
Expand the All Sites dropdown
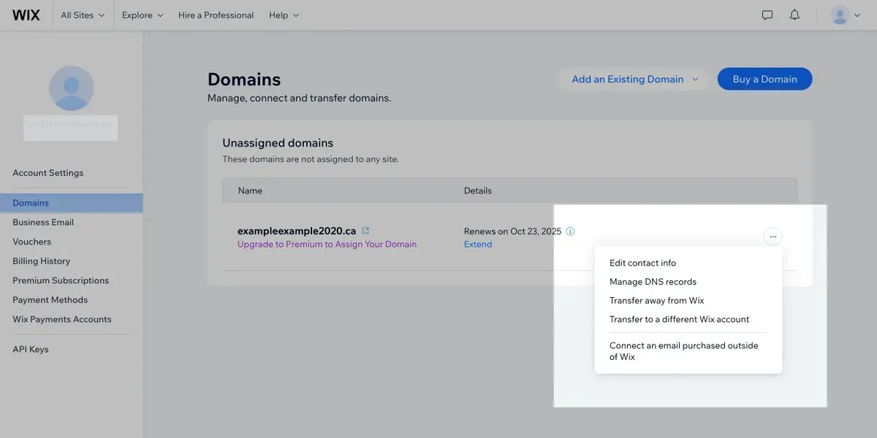tap(83, 15)
